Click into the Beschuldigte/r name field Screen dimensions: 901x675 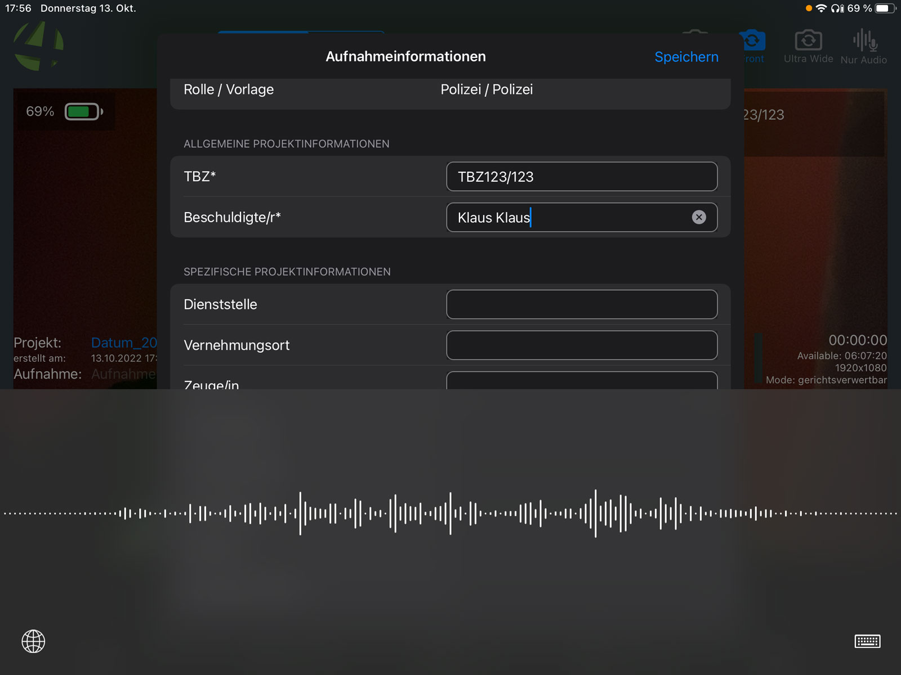[569, 217]
